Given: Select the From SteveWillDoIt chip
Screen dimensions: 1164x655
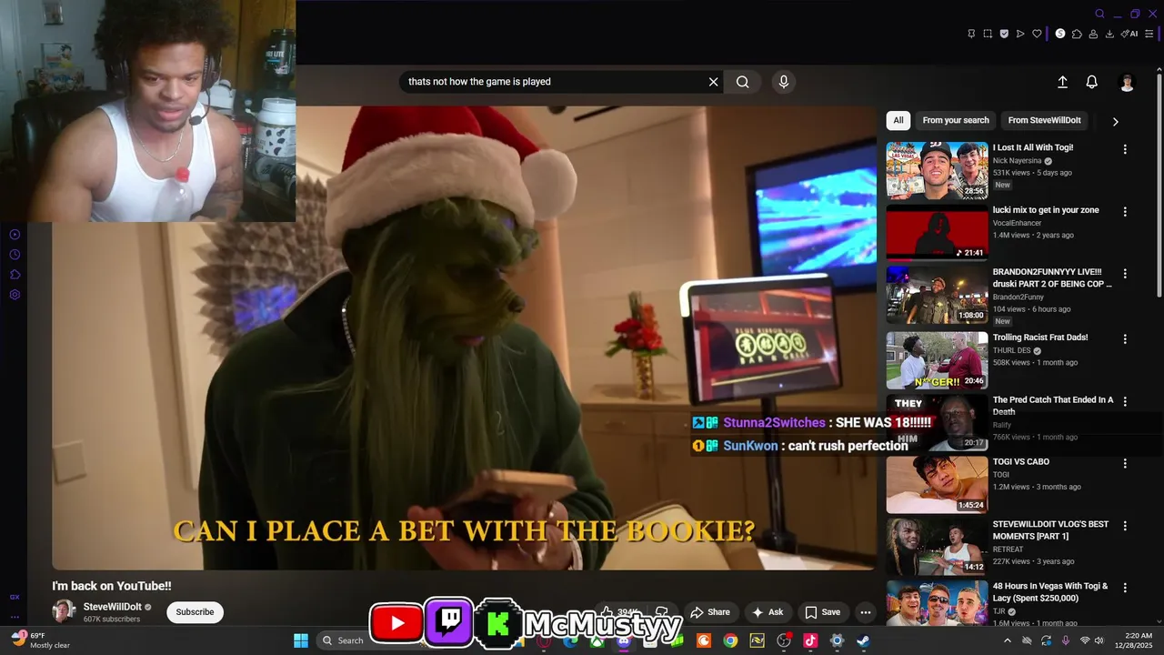Looking at the screenshot, I should click(x=1044, y=120).
